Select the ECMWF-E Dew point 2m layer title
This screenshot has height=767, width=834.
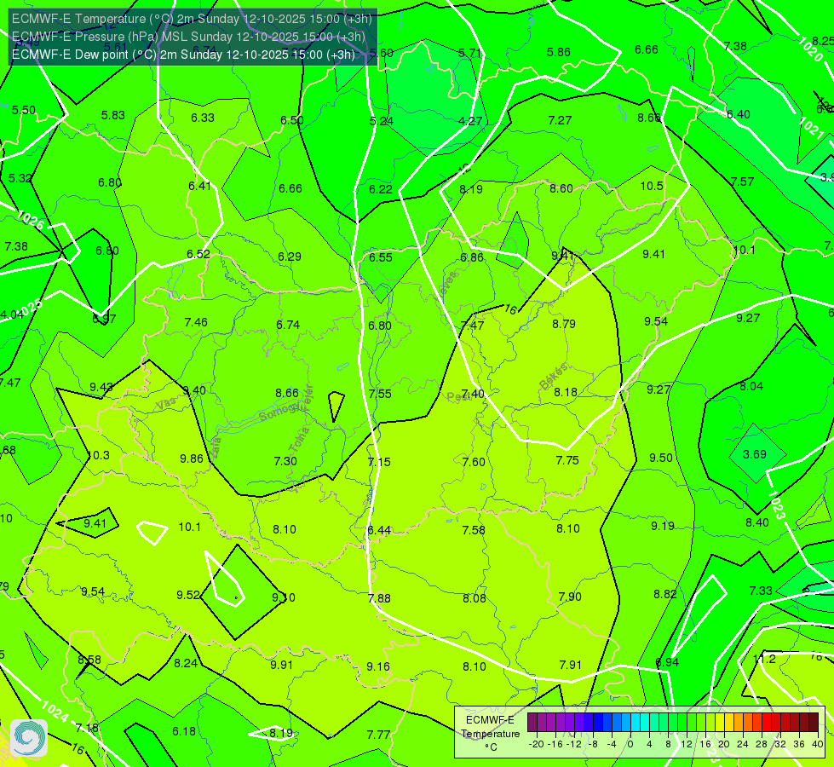click(x=183, y=55)
